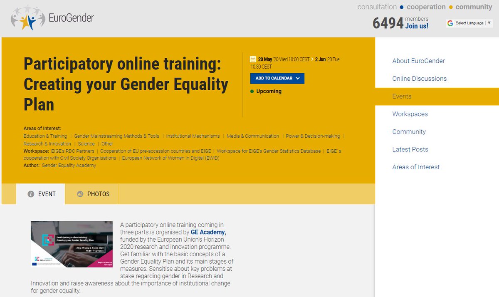Image resolution: width=499 pixels, height=297 pixels.
Task: Open Media & Communication area link
Action: (253, 136)
